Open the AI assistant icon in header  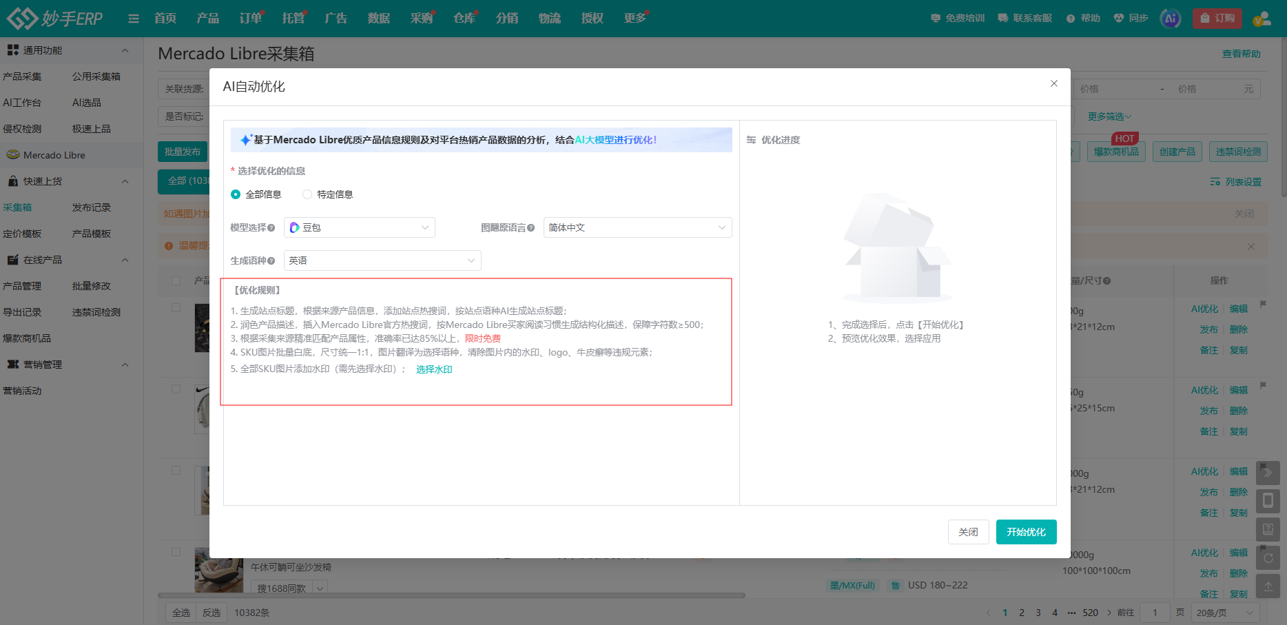[1171, 19]
